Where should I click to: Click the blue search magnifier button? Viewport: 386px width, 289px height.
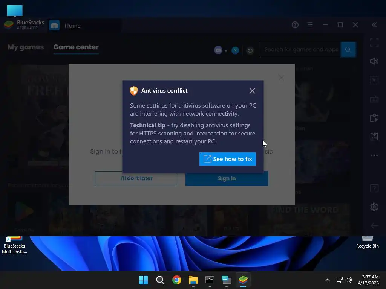click(x=348, y=49)
